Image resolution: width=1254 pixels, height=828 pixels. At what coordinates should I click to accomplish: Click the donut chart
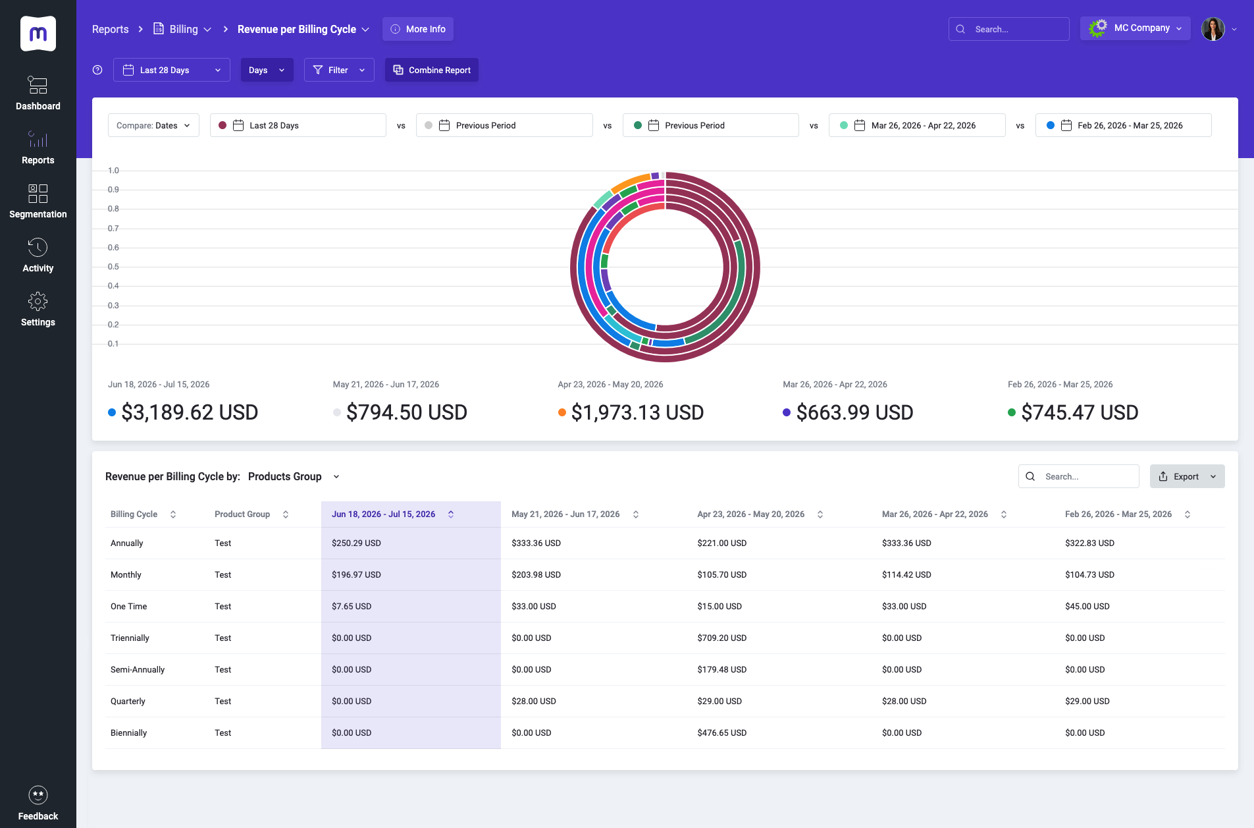[x=665, y=267]
